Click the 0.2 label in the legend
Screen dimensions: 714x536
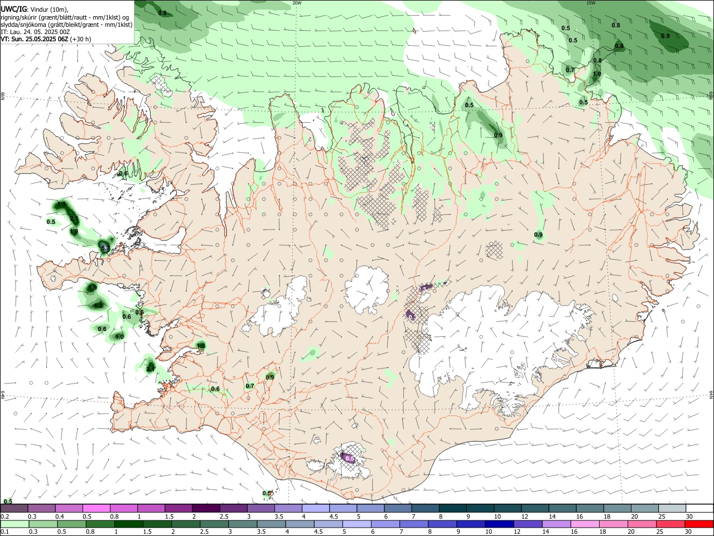(4, 516)
